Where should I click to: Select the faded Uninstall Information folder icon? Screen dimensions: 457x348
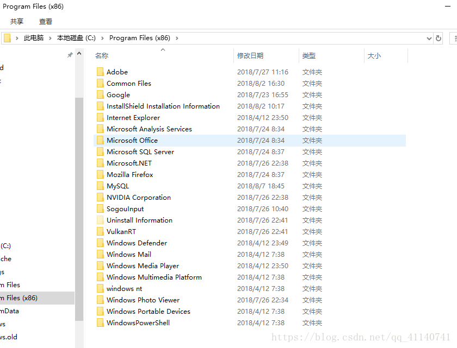pos(100,220)
